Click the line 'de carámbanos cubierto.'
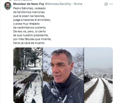Viewport: 116px width, 103px height. tap(30, 27)
